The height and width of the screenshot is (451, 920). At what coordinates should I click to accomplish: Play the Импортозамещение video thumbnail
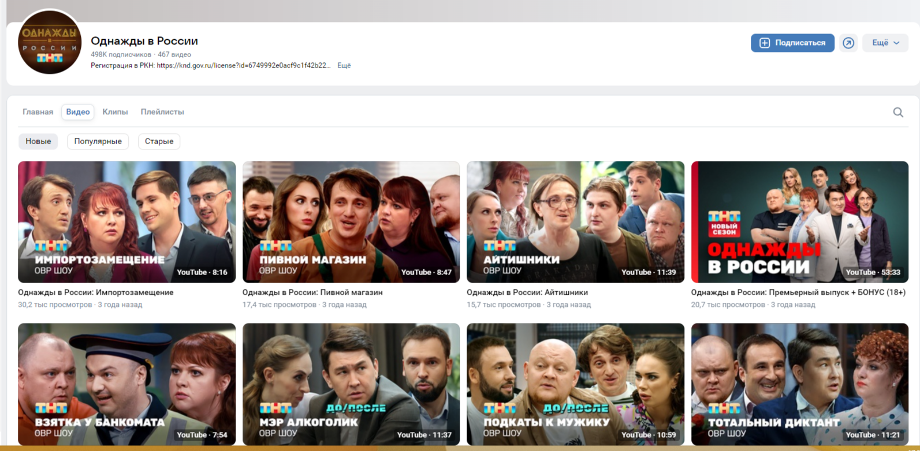coord(127,222)
